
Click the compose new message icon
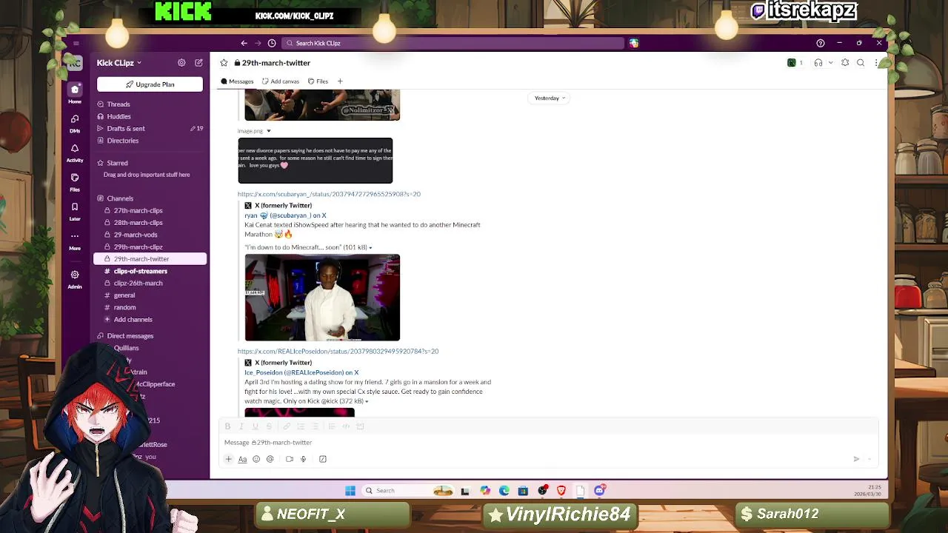click(x=198, y=63)
